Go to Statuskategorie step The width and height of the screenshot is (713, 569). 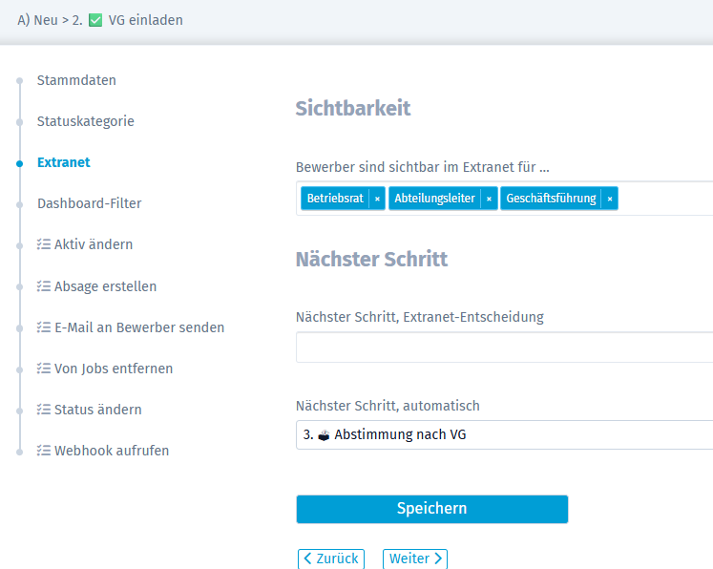point(85,121)
